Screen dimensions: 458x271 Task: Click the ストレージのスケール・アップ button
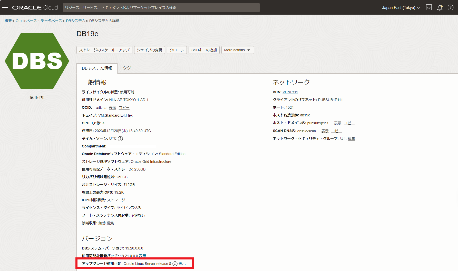point(104,50)
